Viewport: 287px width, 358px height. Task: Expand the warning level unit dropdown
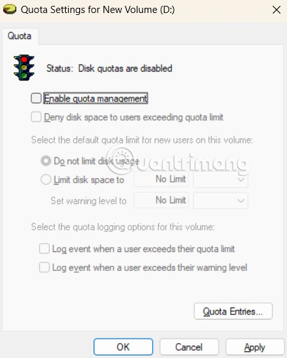pyautogui.click(x=221, y=200)
